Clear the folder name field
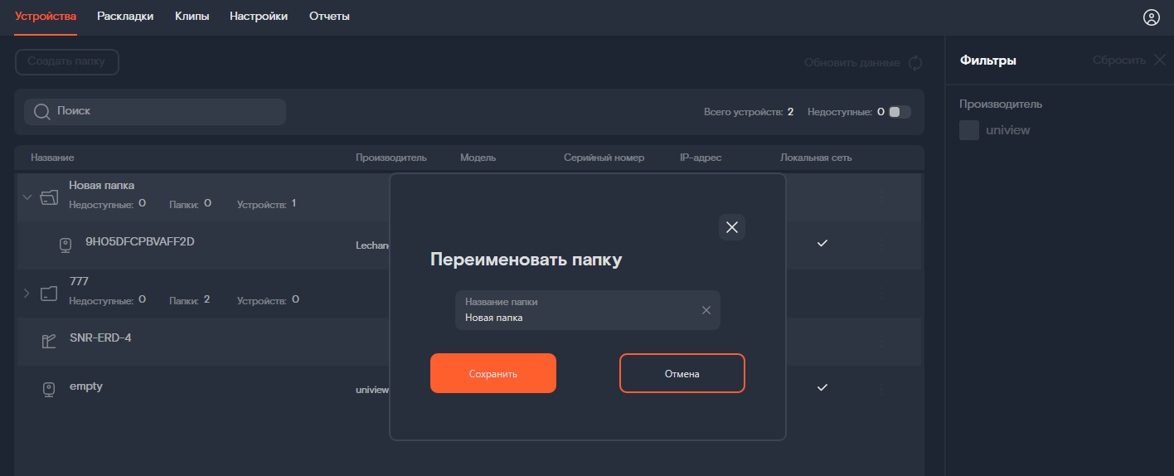 click(x=706, y=310)
